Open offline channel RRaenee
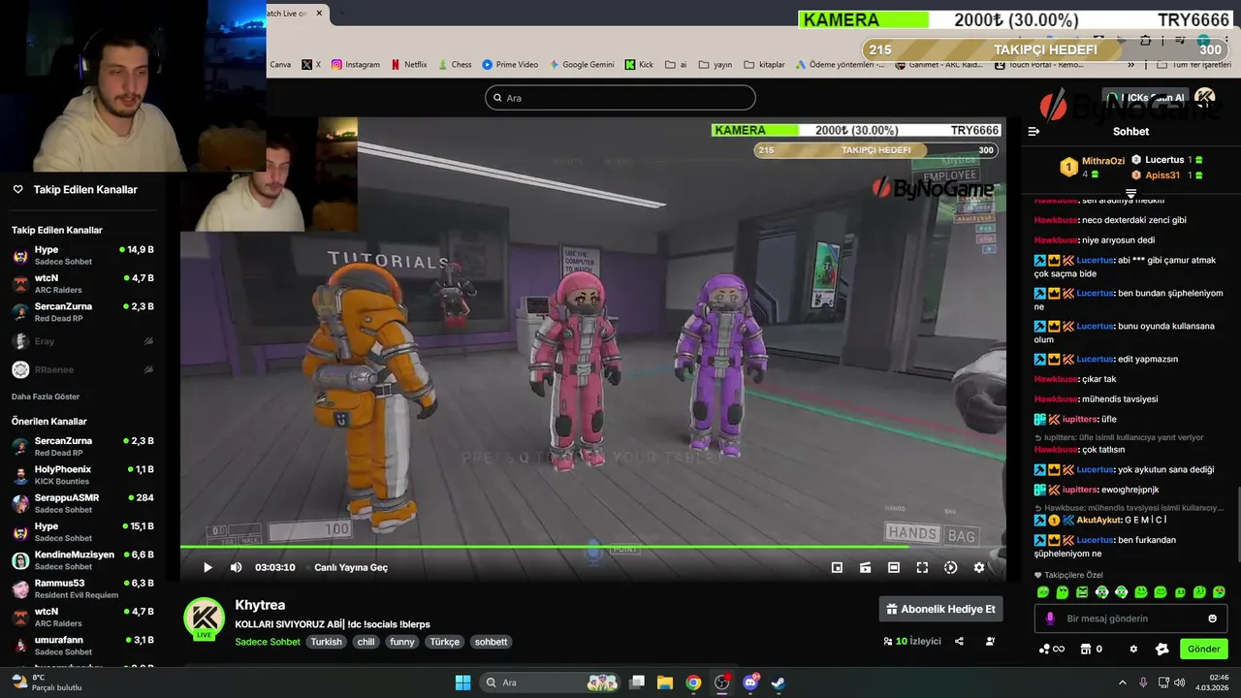1241x698 pixels. (x=82, y=369)
